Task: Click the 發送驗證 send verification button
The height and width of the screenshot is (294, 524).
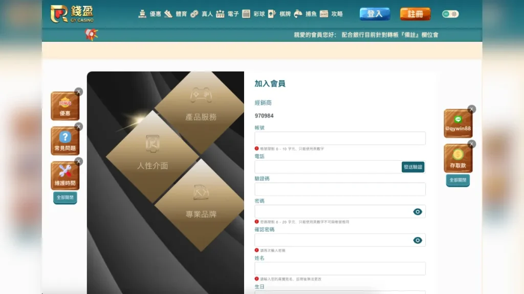Action: (x=413, y=167)
